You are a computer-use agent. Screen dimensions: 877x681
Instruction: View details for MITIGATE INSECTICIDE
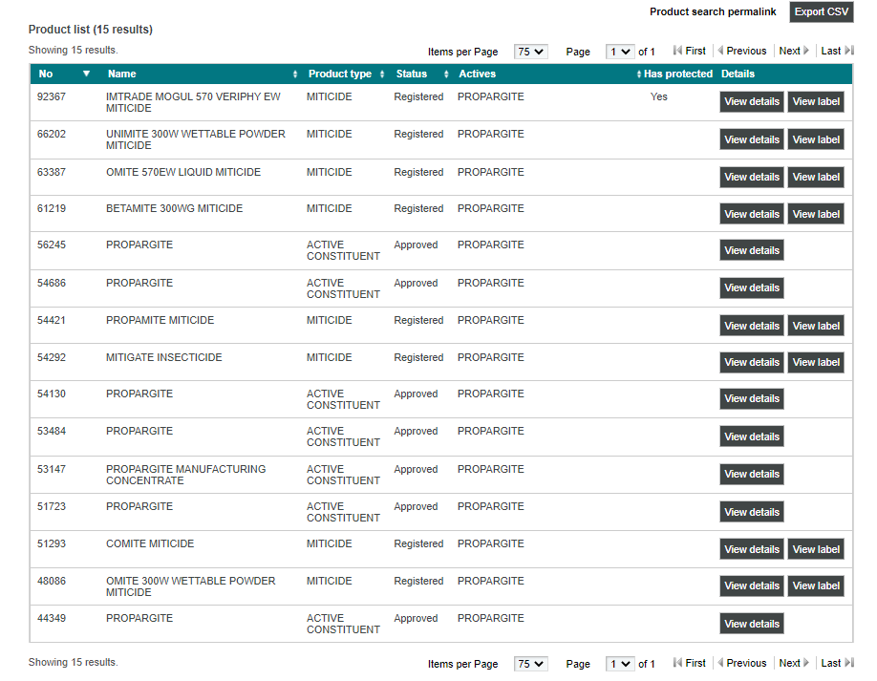pyautogui.click(x=752, y=362)
